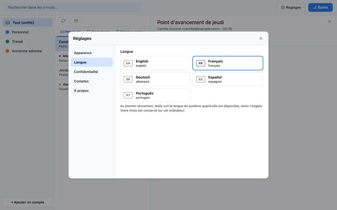Switch to the Confidentialité section
Viewport: 337px width, 210px height.
point(92,72)
